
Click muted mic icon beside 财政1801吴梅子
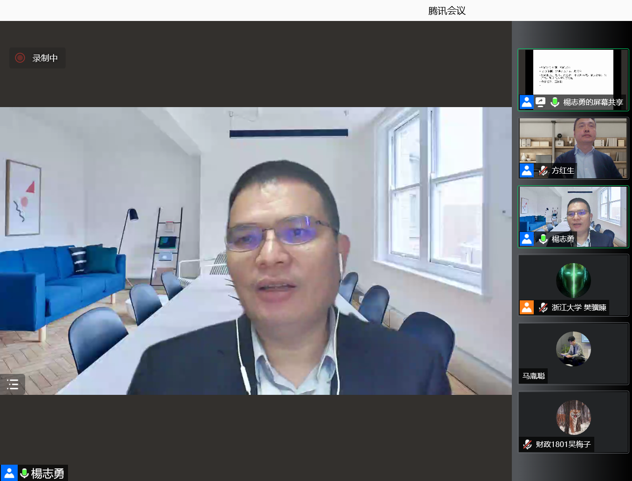tap(527, 445)
